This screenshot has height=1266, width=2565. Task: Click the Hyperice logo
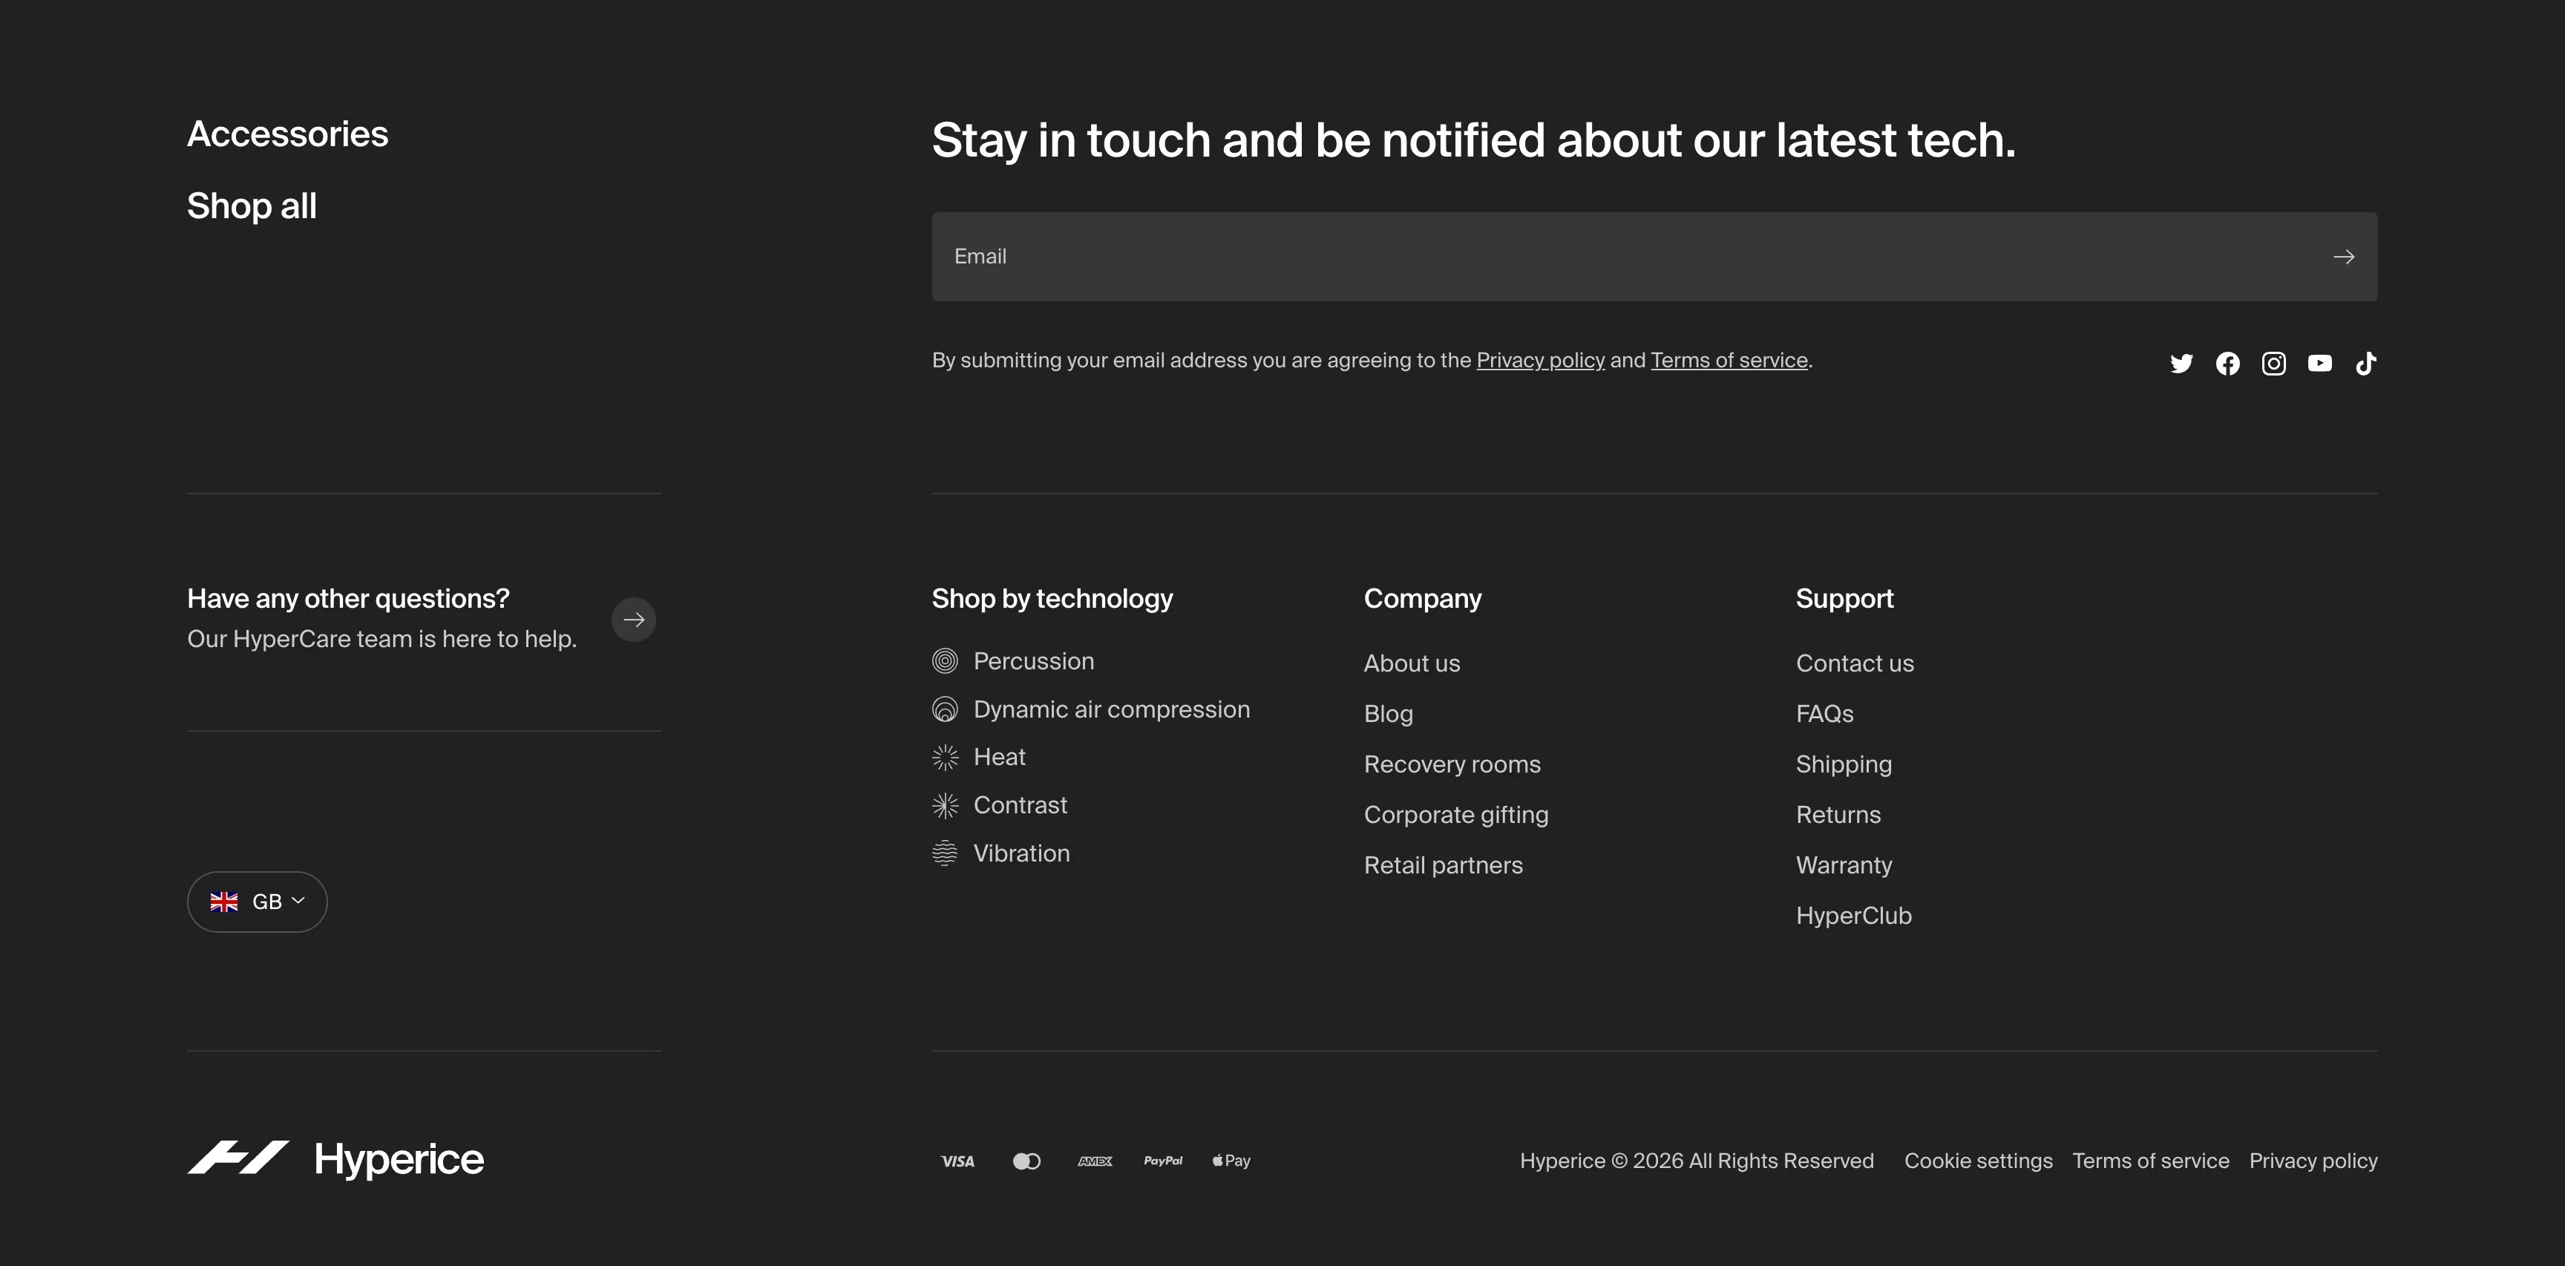pos(335,1159)
